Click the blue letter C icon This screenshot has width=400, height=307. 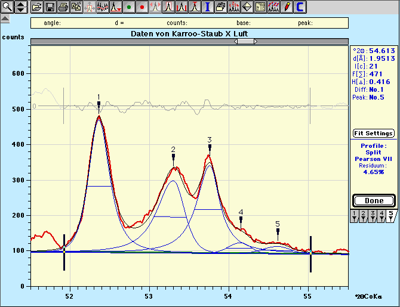pos(300,7)
